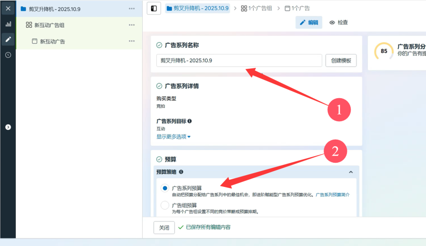Switch to the 检查 tab

(x=339, y=22)
